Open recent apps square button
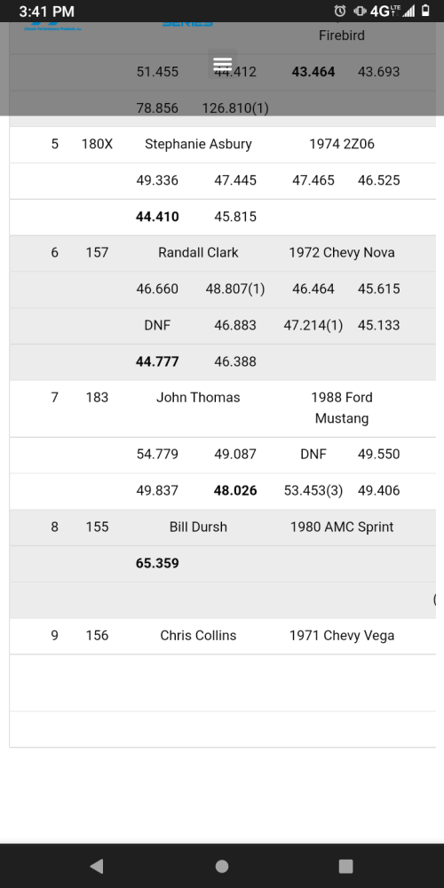The height and width of the screenshot is (888, 444). 345,866
